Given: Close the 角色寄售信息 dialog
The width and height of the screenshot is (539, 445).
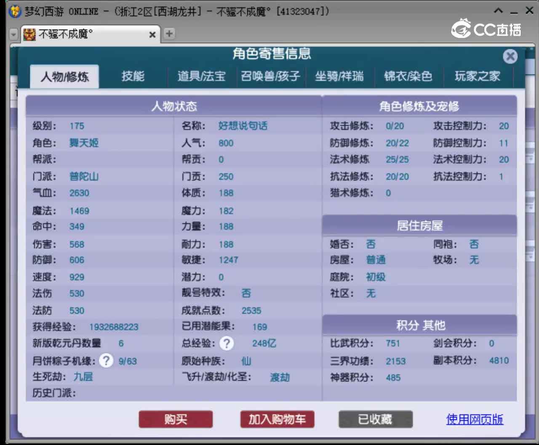Looking at the screenshot, I should (510, 56).
